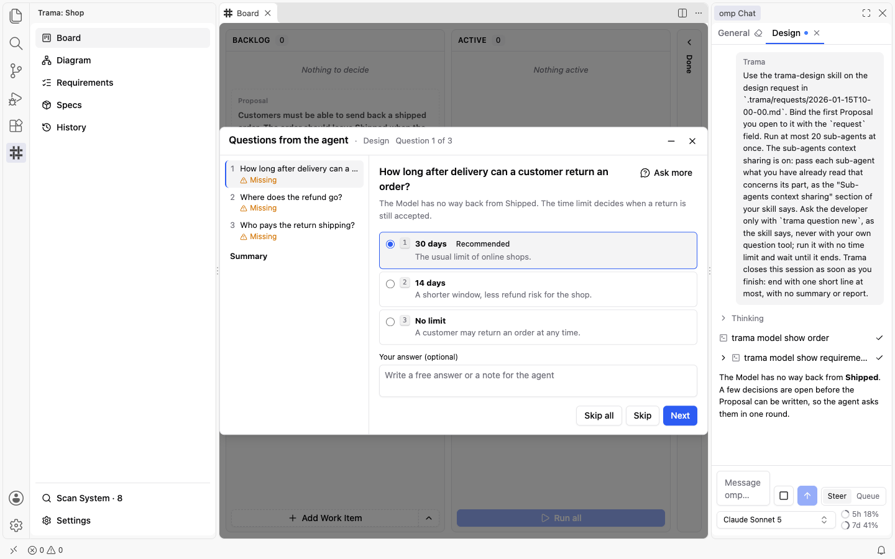The height and width of the screenshot is (559, 895).
Task: Click the free answer text field
Action: (x=538, y=381)
